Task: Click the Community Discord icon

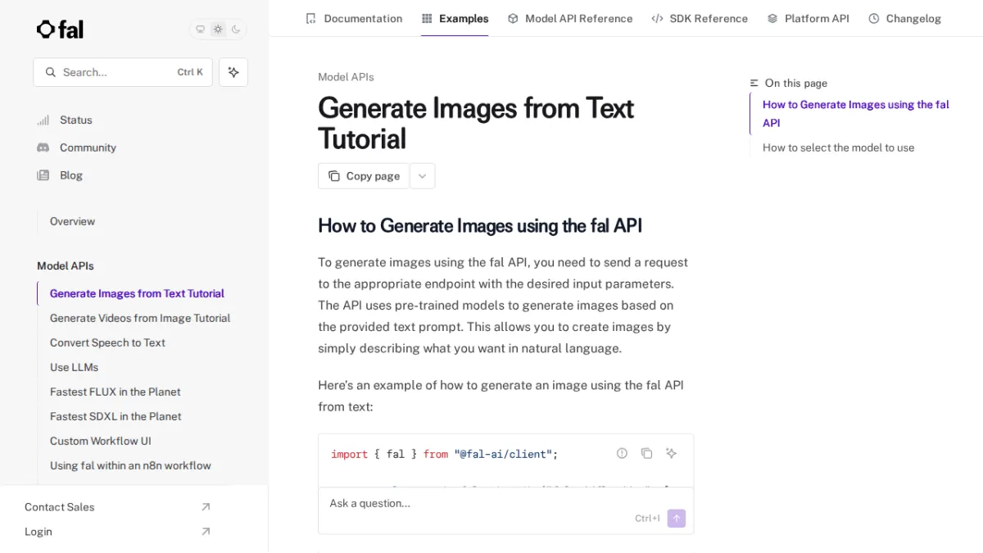Action: (x=43, y=147)
